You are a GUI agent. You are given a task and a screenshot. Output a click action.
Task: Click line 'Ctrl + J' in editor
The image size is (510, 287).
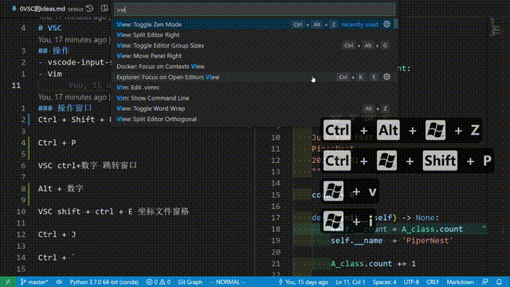point(57,234)
